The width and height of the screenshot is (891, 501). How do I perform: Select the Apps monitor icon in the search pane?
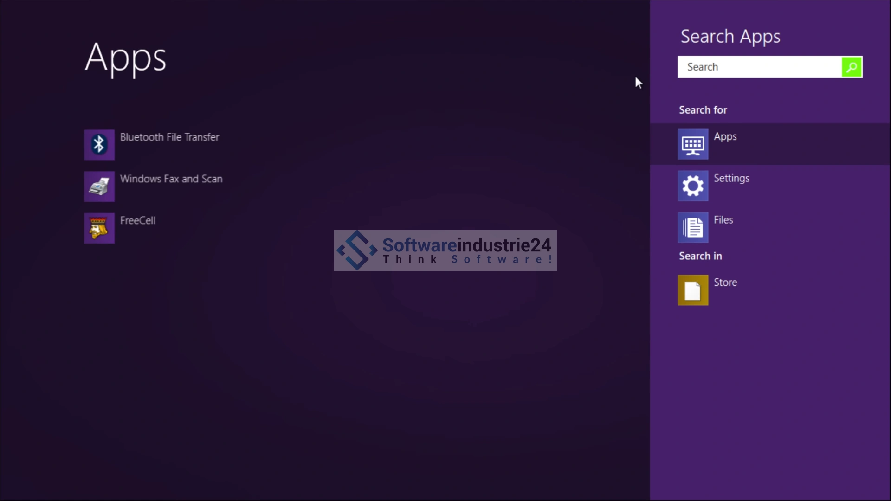tap(692, 144)
